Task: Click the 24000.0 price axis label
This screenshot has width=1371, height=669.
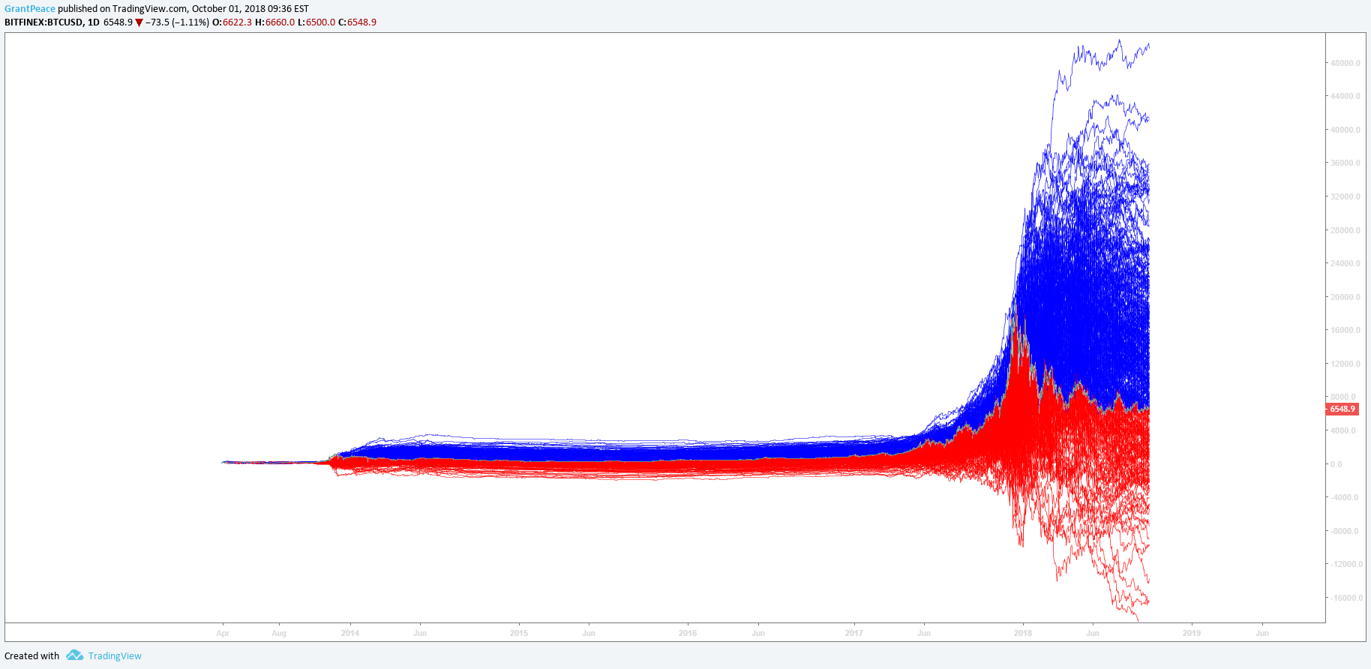Action: coord(1345,263)
